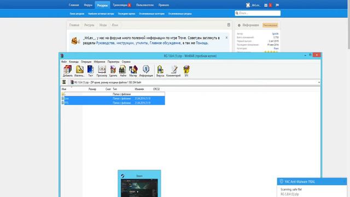This screenshot has height=197, width=350.
Task: Click the MrLex username in forum header
Action: (x=256, y=5)
